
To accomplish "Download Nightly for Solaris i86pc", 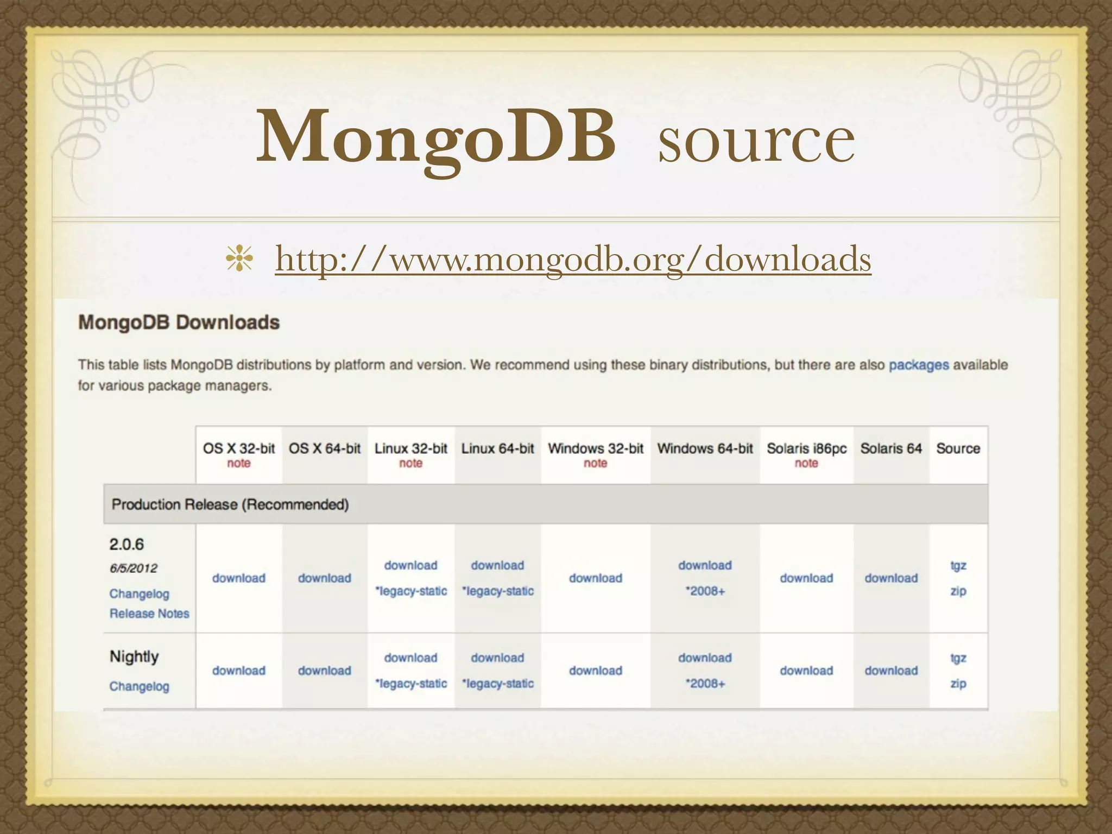I will (x=806, y=671).
